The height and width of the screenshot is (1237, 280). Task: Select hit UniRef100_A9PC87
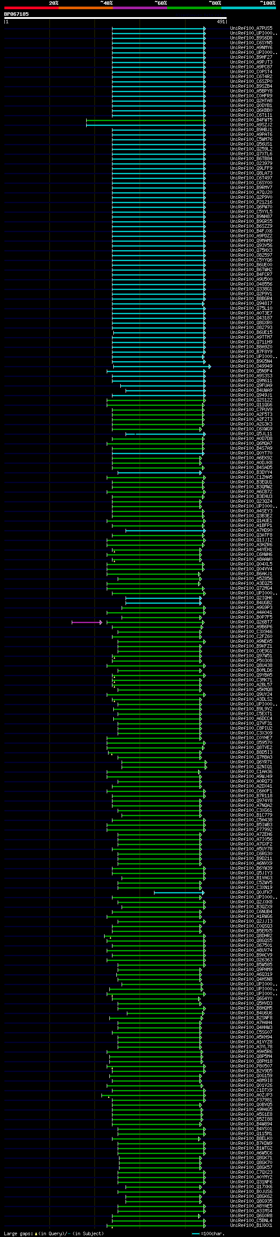point(251,67)
